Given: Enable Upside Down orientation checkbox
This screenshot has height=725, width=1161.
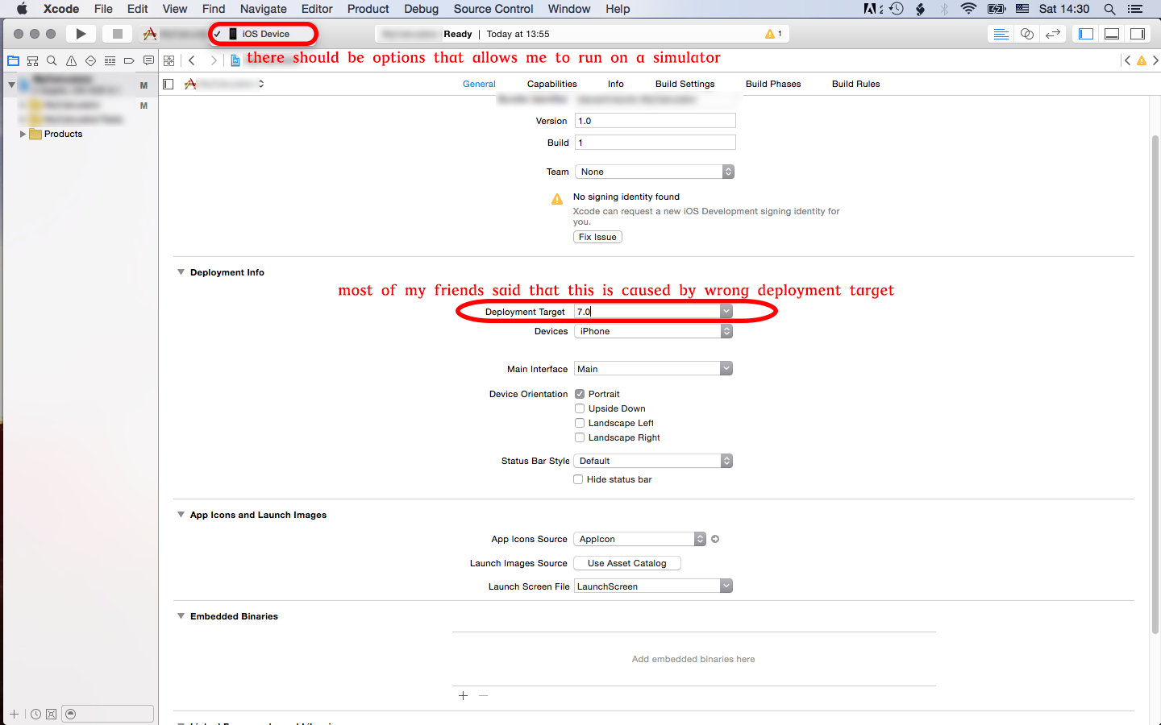Looking at the screenshot, I should (x=580, y=408).
